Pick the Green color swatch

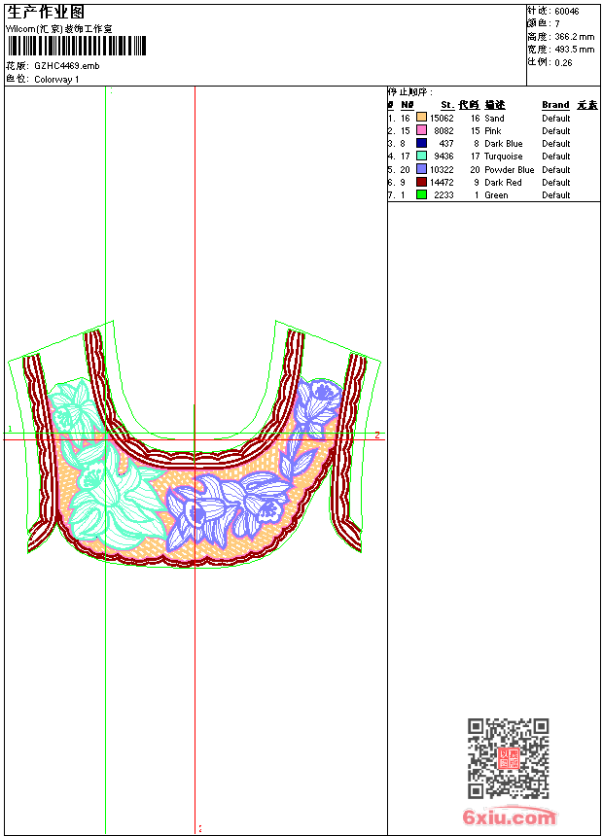coord(421,194)
